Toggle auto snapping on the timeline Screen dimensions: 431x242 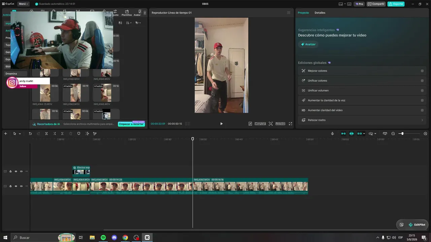(352, 133)
